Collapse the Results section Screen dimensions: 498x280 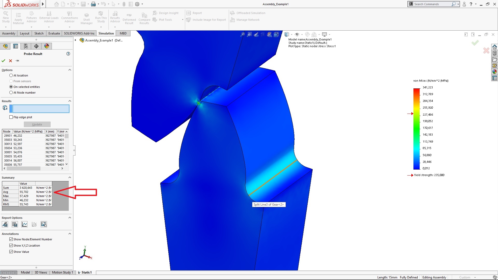70,101
